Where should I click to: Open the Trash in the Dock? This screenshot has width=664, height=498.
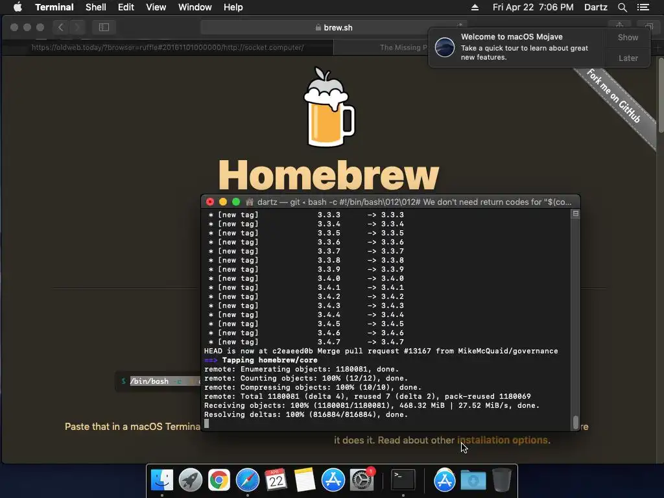[x=501, y=480]
